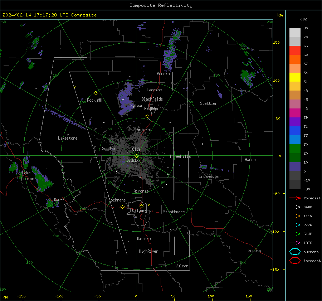The width and height of the screenshot is (322, 301).
Task: Click the current legend label
Action: pyautogui.click(x=311, y=252)
